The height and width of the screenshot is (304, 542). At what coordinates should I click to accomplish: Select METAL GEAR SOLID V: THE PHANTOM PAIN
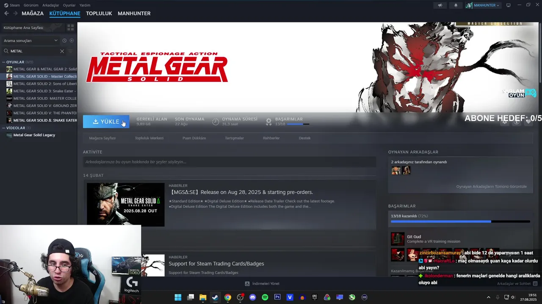point(41,113)
